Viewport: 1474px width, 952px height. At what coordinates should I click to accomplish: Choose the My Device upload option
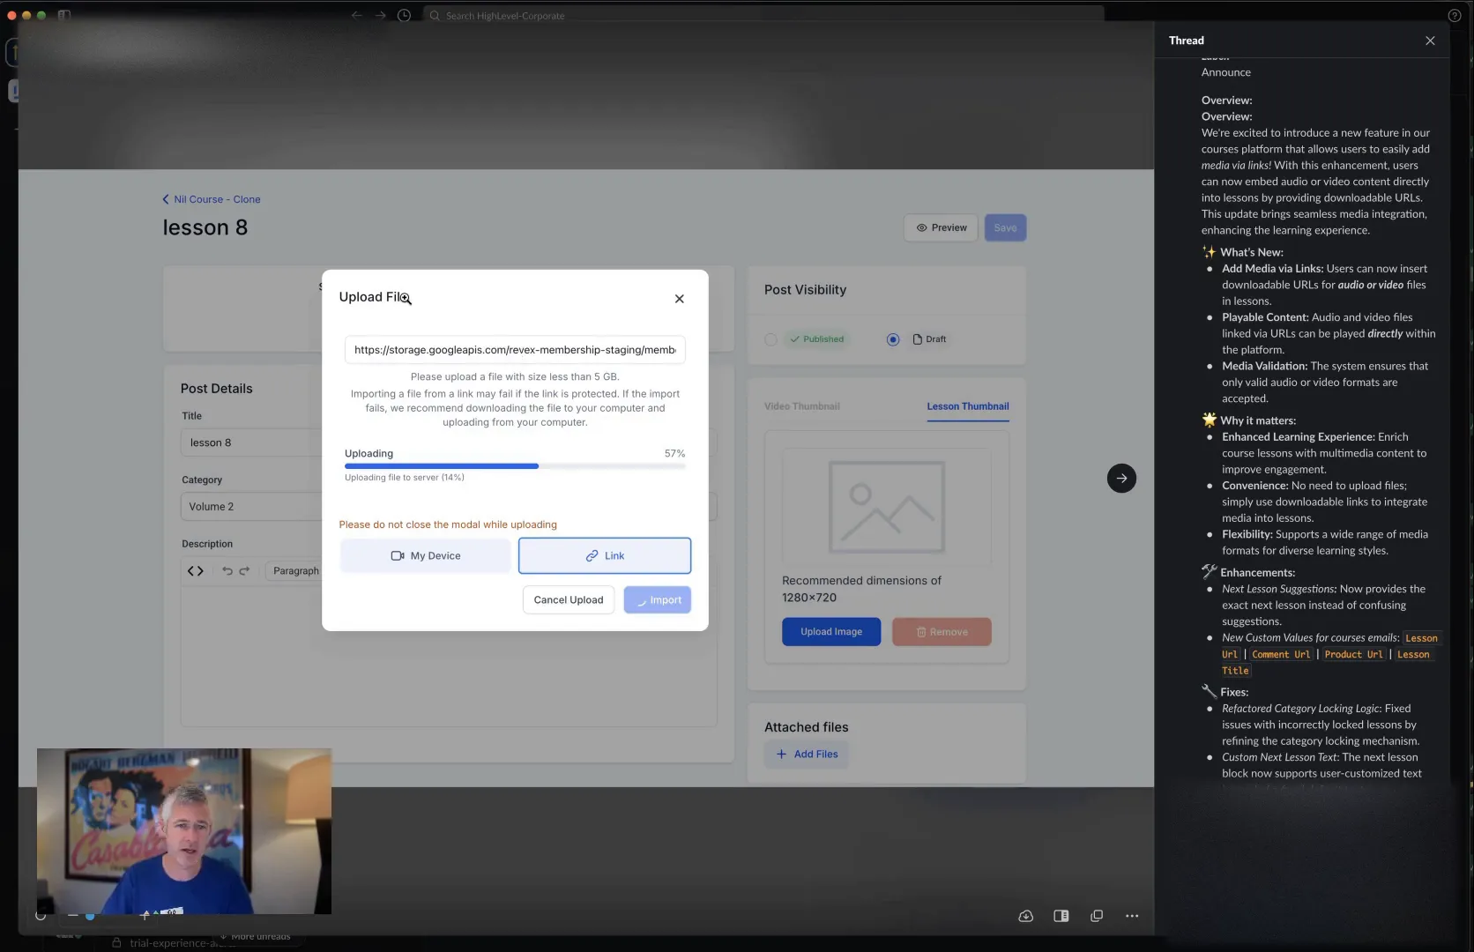(425, 555)
